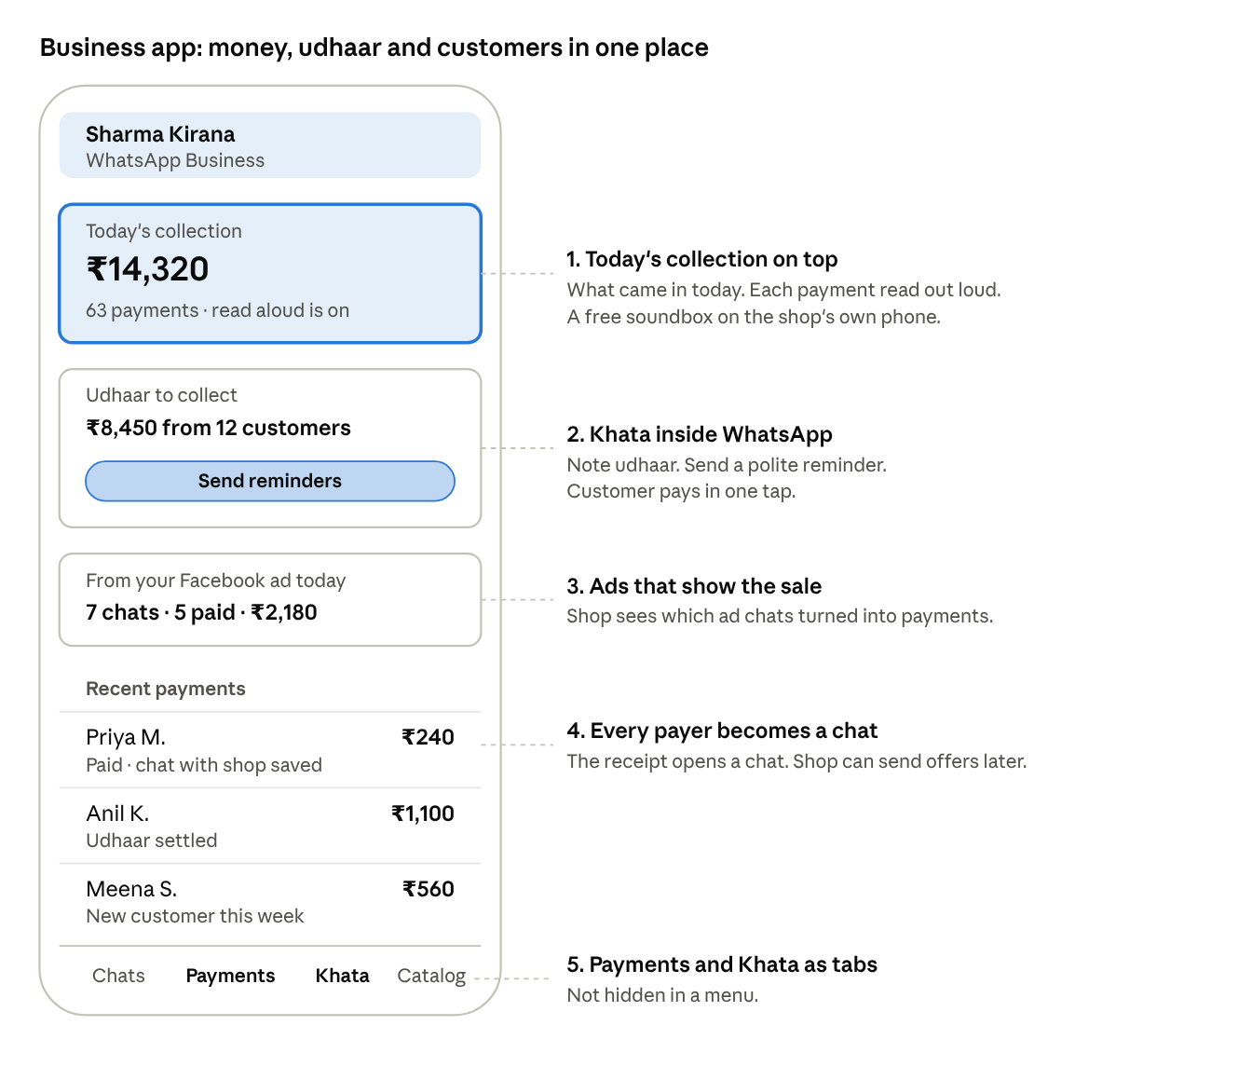Click the ₹560 amount for Meena S.

pyautogui.click(x=429, y=889)
